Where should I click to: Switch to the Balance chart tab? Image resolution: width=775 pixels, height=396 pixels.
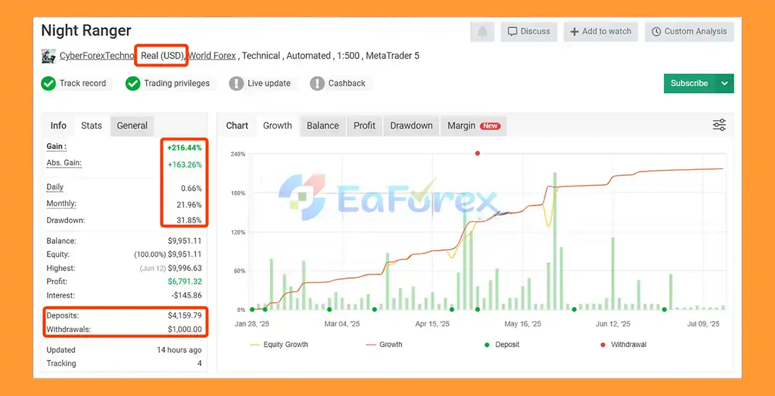click(x=323, y=126)
